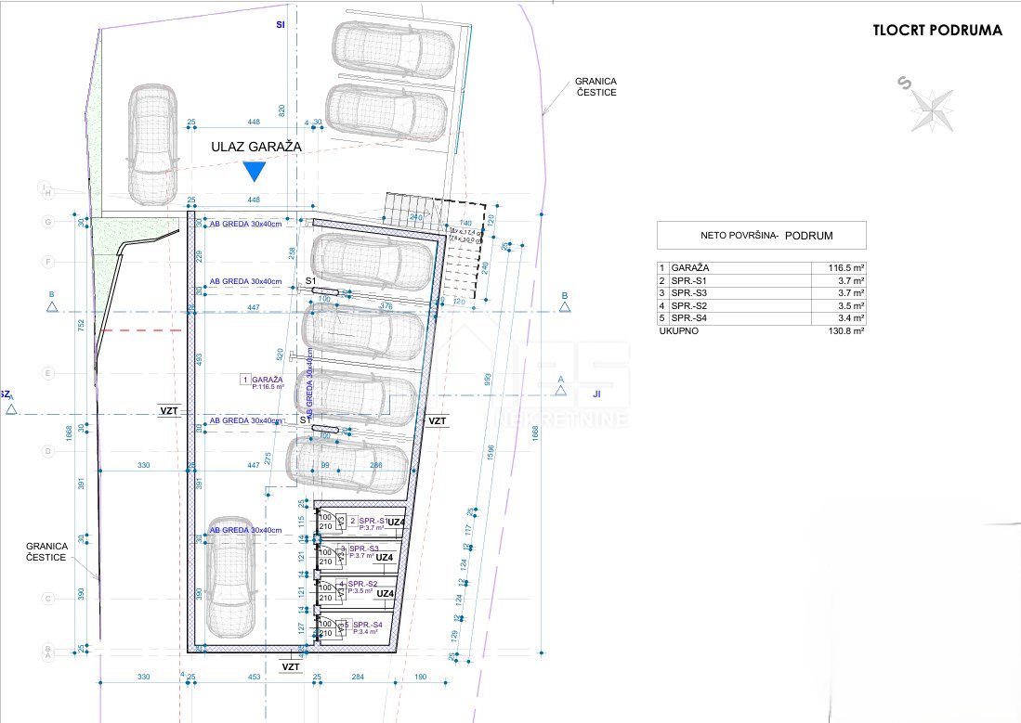Click the 130.8 m² total value
1021x723 pixels.
click(x=845, y=330)
